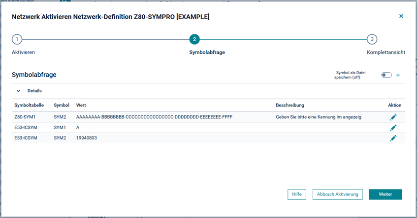This screenshot has width=417, height=218.
Task: Collapse the Details section chevron
Action: 18,91
